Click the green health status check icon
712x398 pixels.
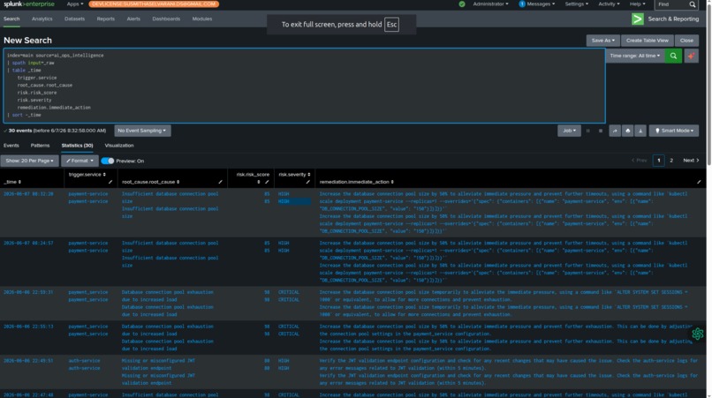pos(462,4)
